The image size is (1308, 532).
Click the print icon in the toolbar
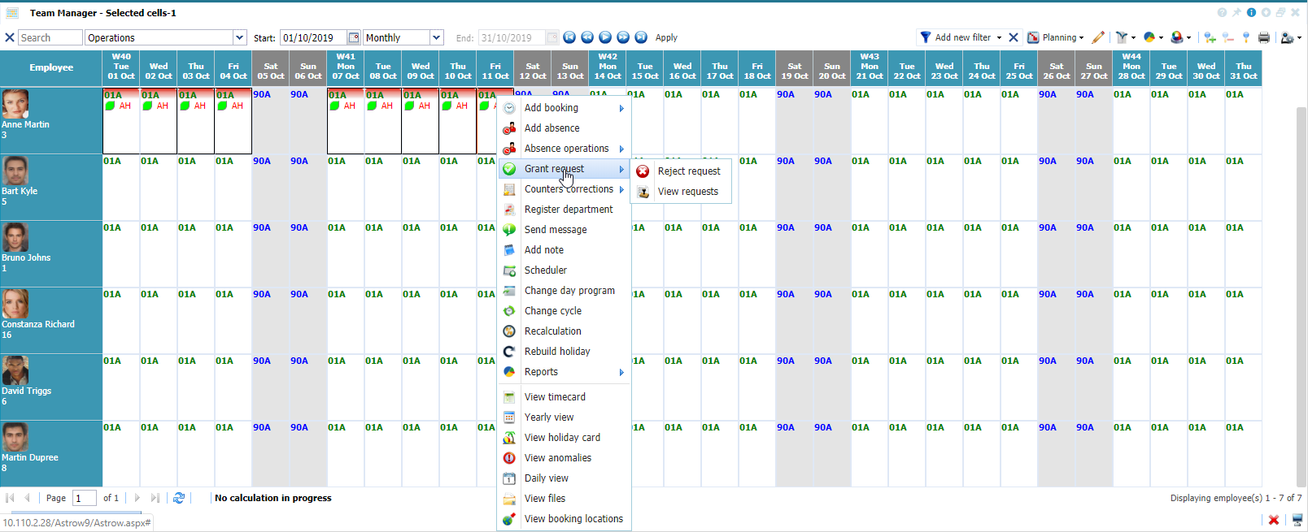pyautogui.click(x=1263, y=37)
